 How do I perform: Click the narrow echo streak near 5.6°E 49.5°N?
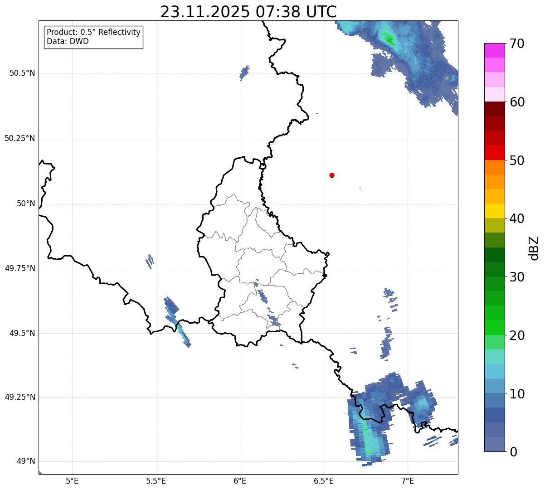pos(177,322)
